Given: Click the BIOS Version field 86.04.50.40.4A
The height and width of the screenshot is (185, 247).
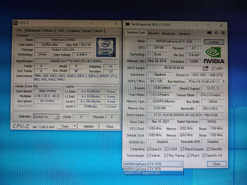Looking at the screenshot, I should pyautogui.click(x=174, y=68).
